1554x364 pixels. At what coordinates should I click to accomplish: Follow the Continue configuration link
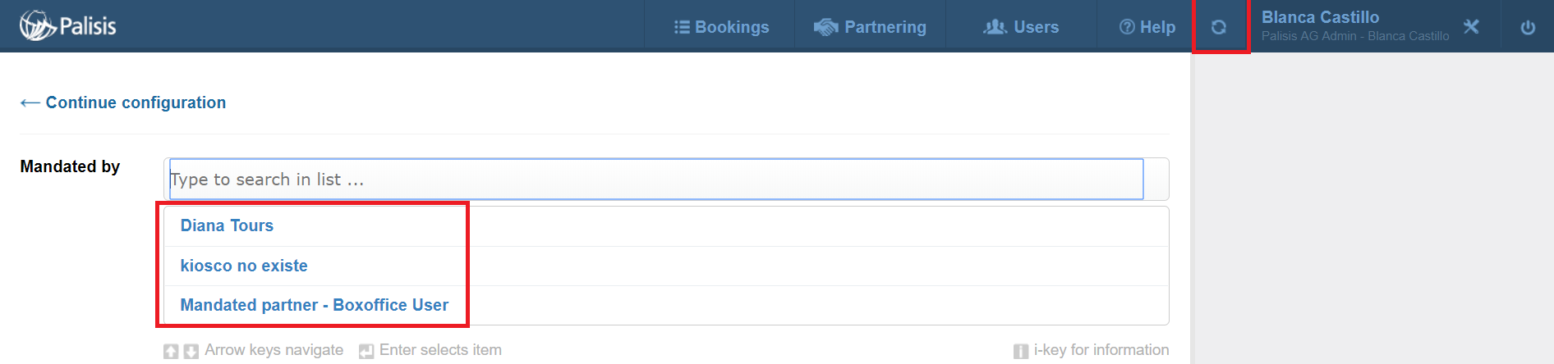click(123, 102)
